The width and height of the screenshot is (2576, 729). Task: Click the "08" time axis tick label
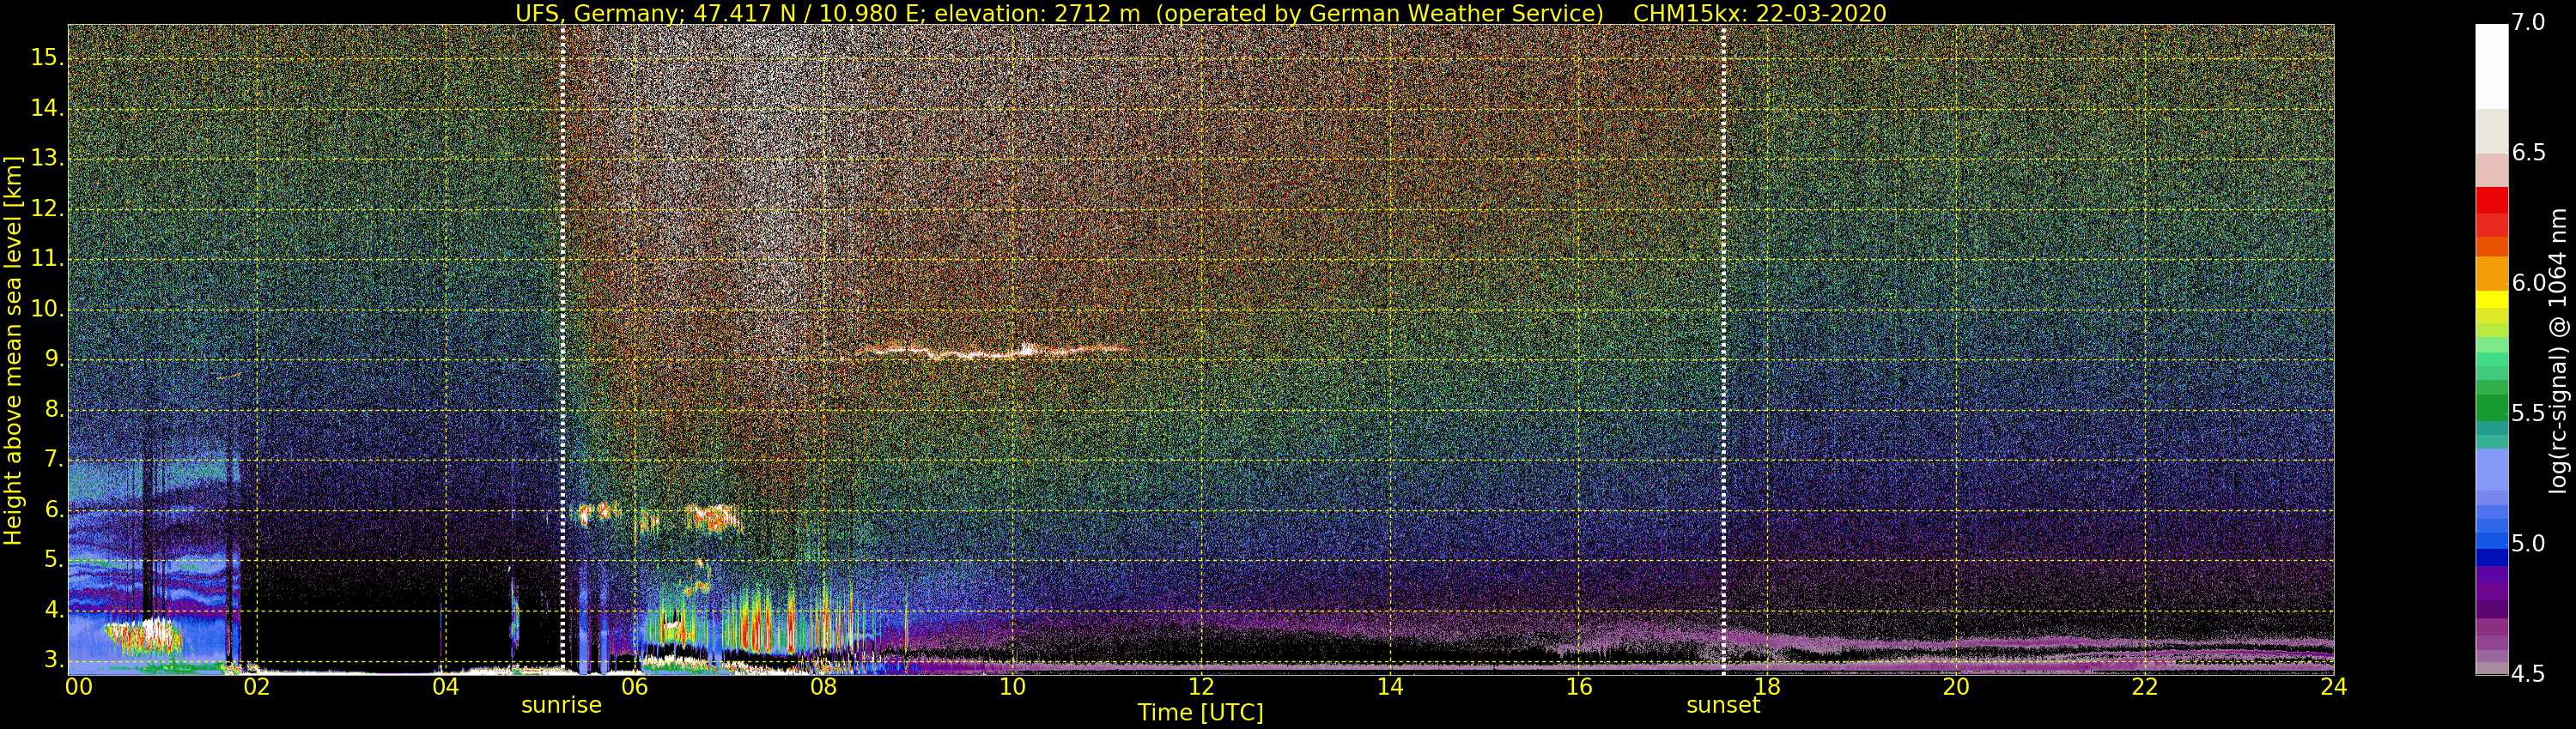pyautogui.click(x=823, y=687)
